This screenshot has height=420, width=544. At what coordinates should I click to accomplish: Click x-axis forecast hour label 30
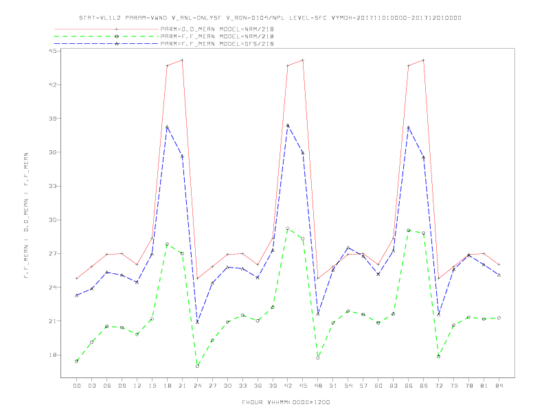pos(227,386)
